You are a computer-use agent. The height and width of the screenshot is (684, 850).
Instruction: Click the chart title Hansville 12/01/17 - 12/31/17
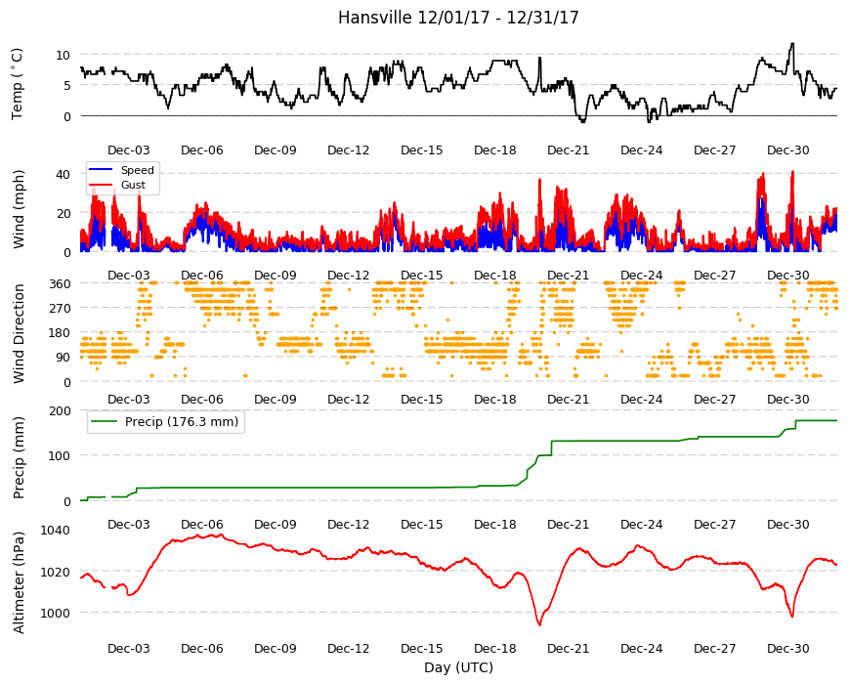[458, 18]
